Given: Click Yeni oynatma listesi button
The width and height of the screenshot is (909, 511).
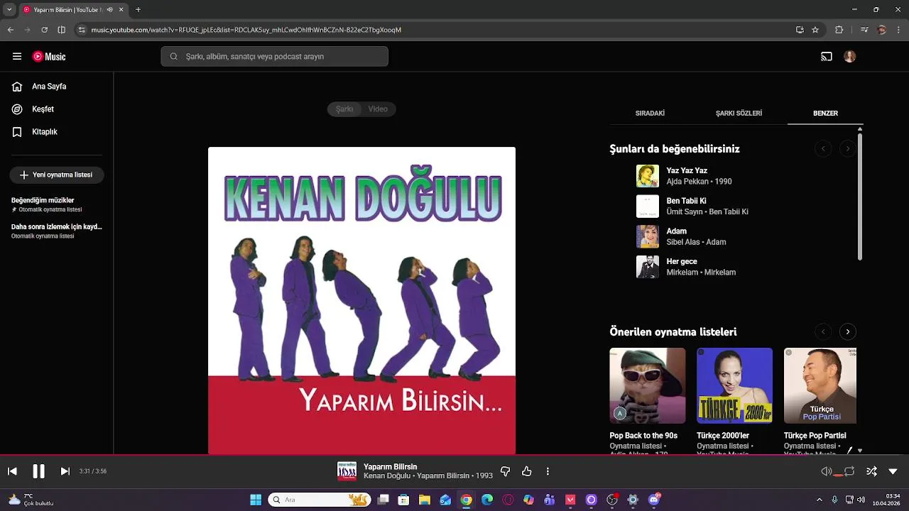Looking at the screenshot, I should click(57, 175).
